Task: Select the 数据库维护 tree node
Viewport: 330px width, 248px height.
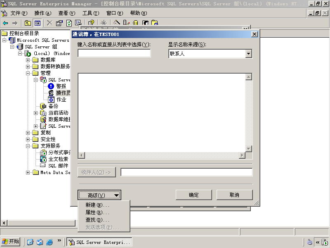Action: pos(59,119)
